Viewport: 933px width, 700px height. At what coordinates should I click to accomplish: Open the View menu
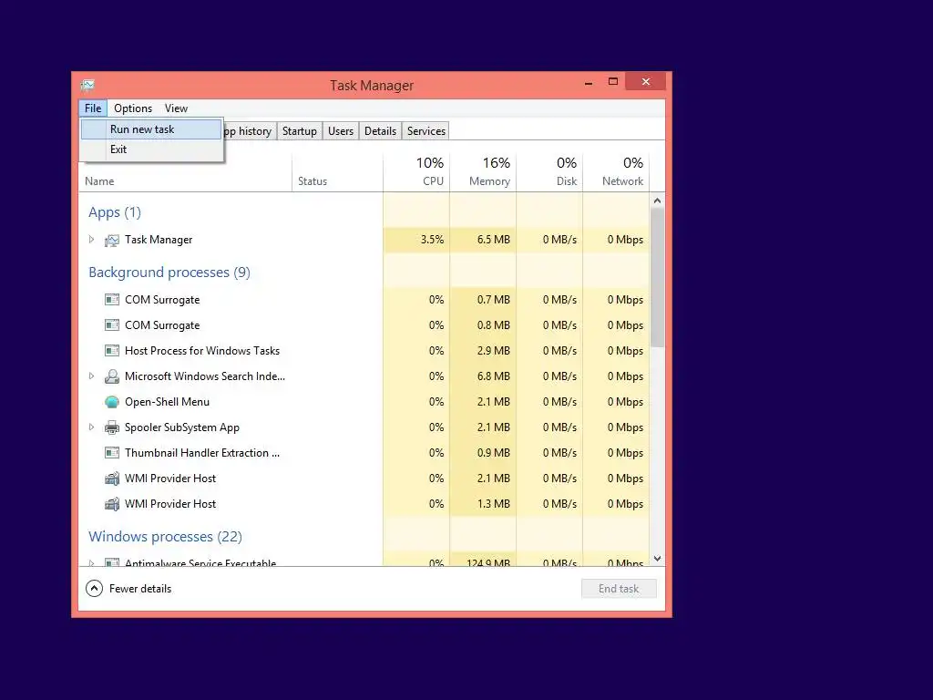[176, 108]
